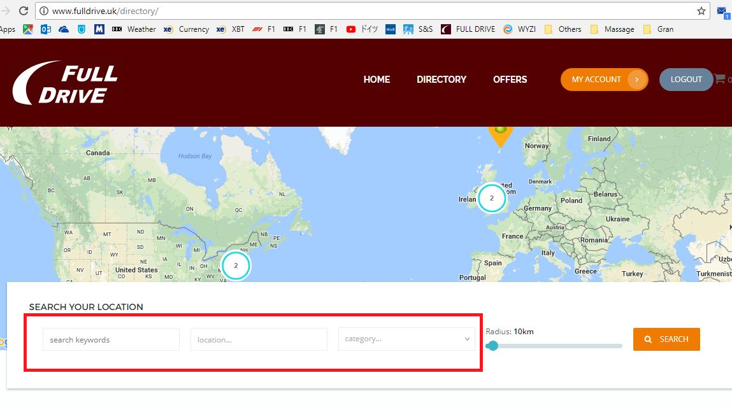
Task: Select the orange map pin marker
Action: click(x=501, y=136)
